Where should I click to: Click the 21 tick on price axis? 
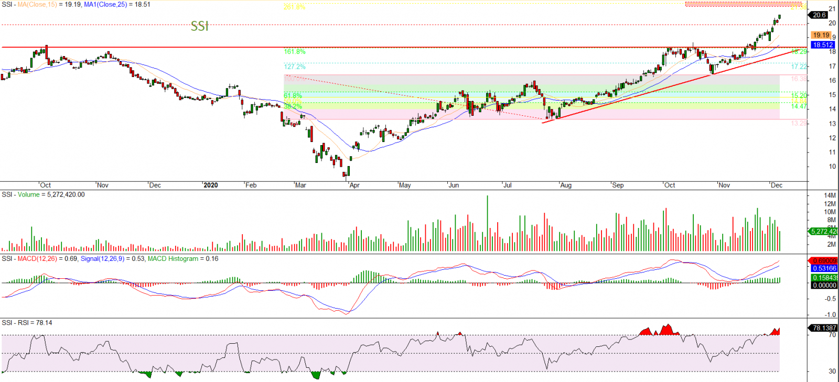pos(832,9)
